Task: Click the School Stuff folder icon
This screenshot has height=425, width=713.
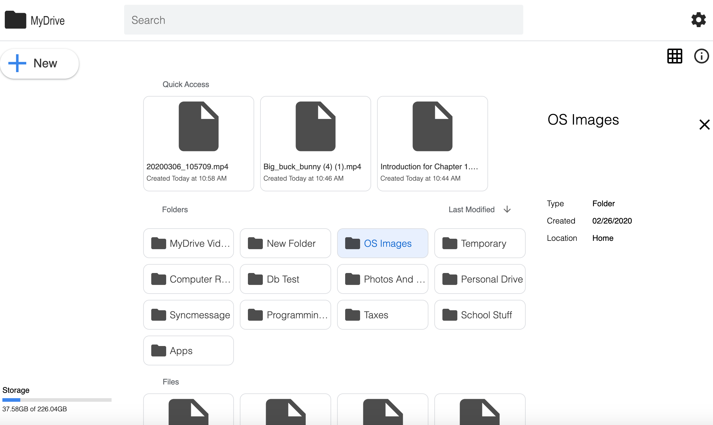Action: 450,315
